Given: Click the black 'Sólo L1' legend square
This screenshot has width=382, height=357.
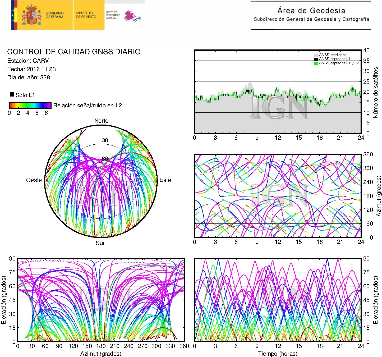Looking at the screenshot, I should click(x=12, y=94).
